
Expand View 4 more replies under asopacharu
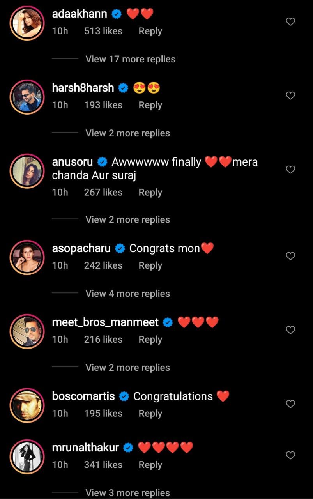coord(127,293)
